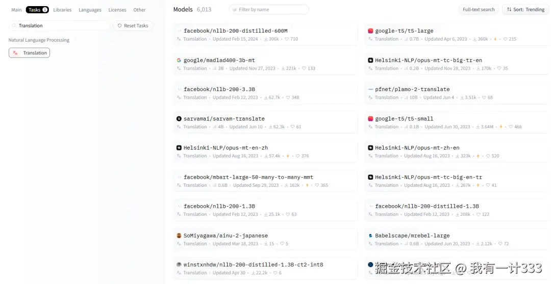This screenshot has width=551, height=284.
Task: Click lightning icon on opus-mt-en-zh card
Action: pos(288,156)
